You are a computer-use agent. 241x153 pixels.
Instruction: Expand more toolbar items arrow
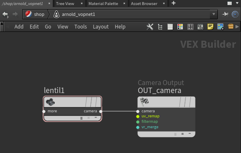(x=237, y=27)
